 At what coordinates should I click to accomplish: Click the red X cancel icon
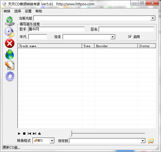(10, 43)
